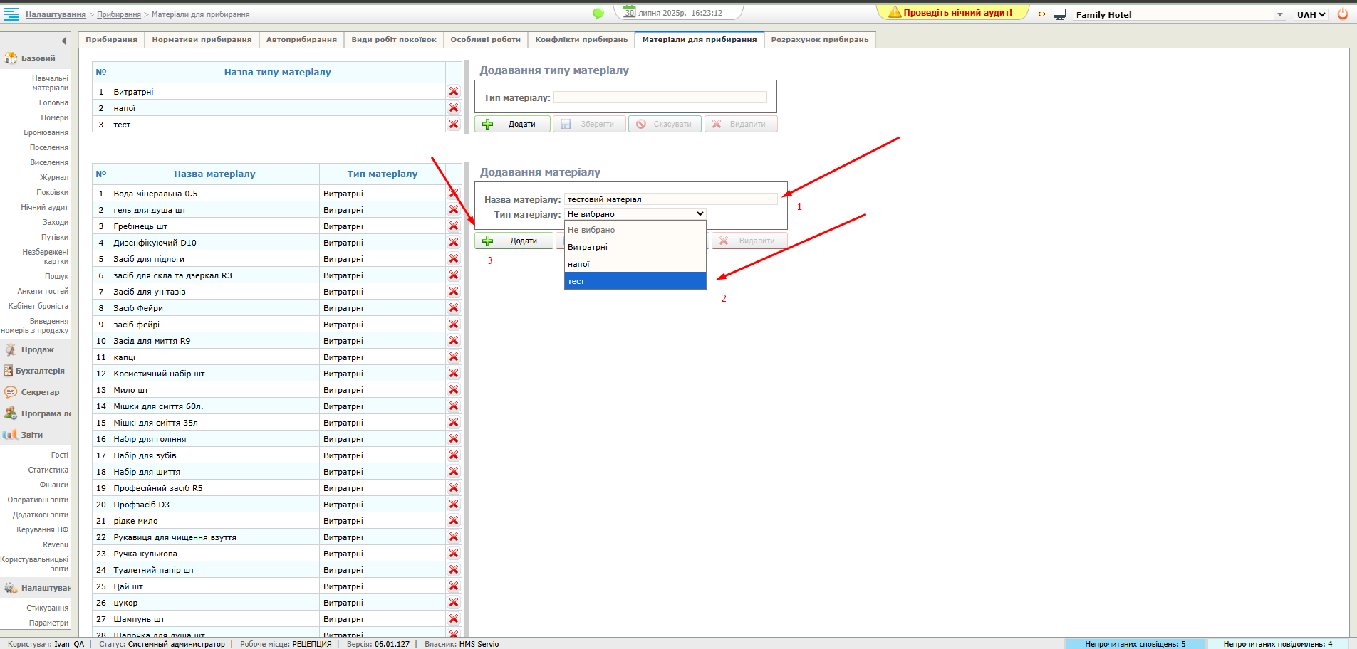Follow the 'Прибирання' breadcrumb link
Viewport: 1357px width, 649px height.
pos(119,14)
